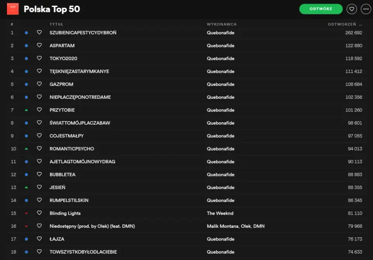
Task: Sort the list by the ODTWORZEŃ column header
Action: pos(342,24)
